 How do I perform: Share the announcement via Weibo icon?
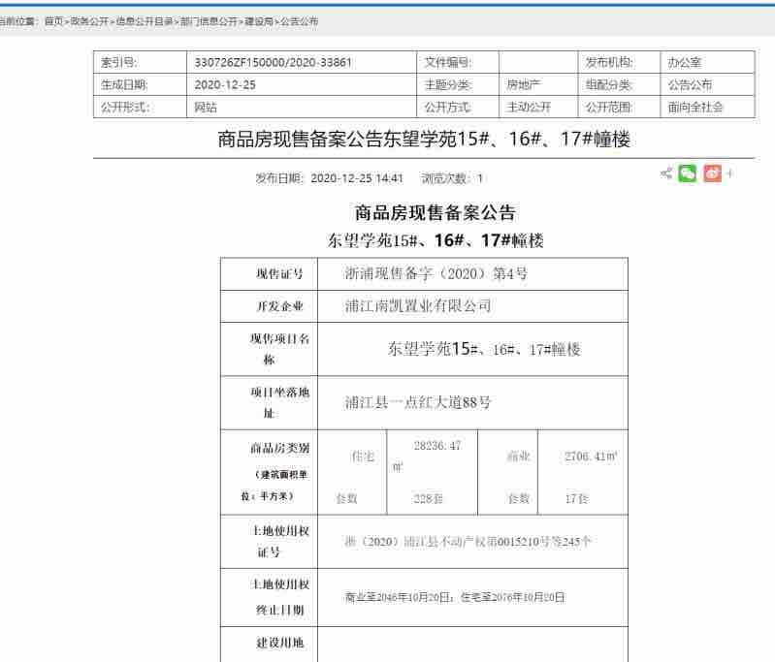[x=712, y=173]
